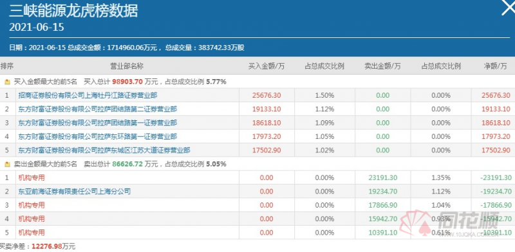Close the 三峡能源龙虎榜数据 popup with X
The image size is (515, 252).
pyautogui.click(x=509, y=7)
